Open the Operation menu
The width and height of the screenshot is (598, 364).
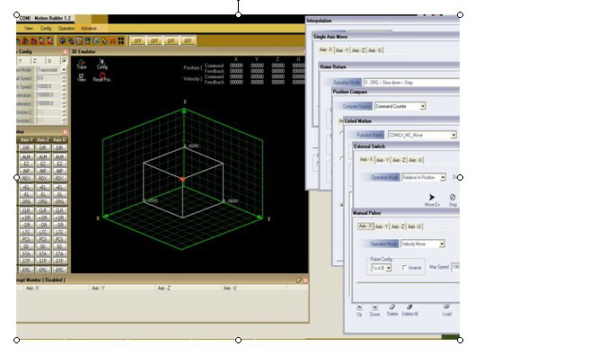click(x=66, y=28)
